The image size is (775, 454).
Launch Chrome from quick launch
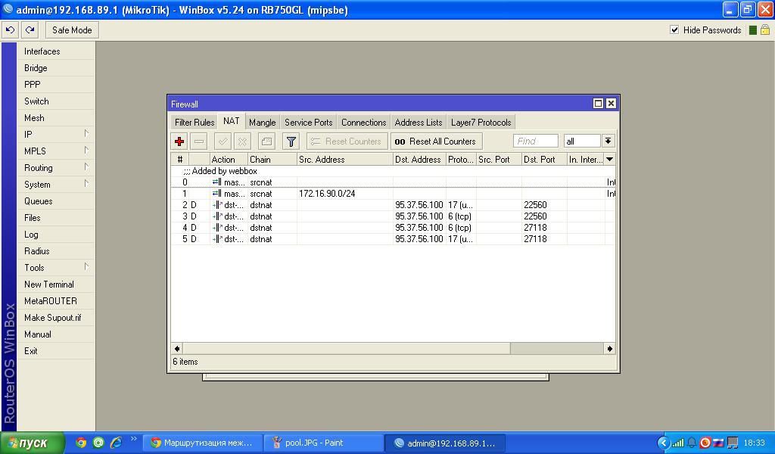tap(80, 443)
